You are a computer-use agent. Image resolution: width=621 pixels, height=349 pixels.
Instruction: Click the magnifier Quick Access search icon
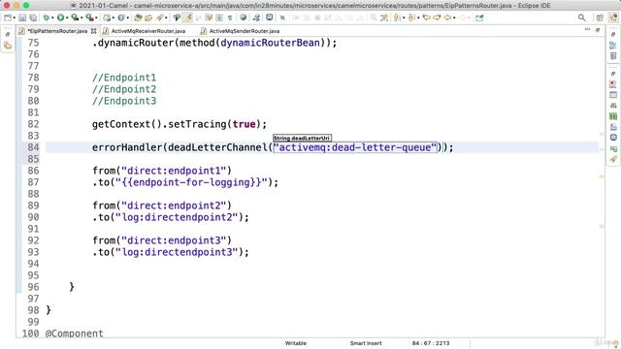581,17
